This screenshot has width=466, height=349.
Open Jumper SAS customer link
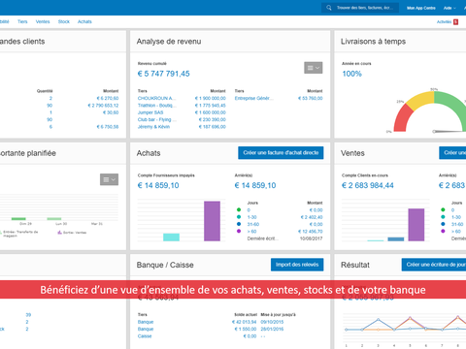(x=150, y=112)
